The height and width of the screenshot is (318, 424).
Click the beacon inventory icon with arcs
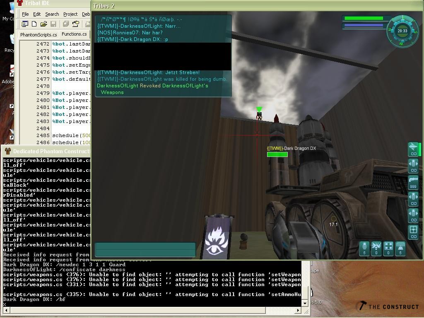(400, 248)
